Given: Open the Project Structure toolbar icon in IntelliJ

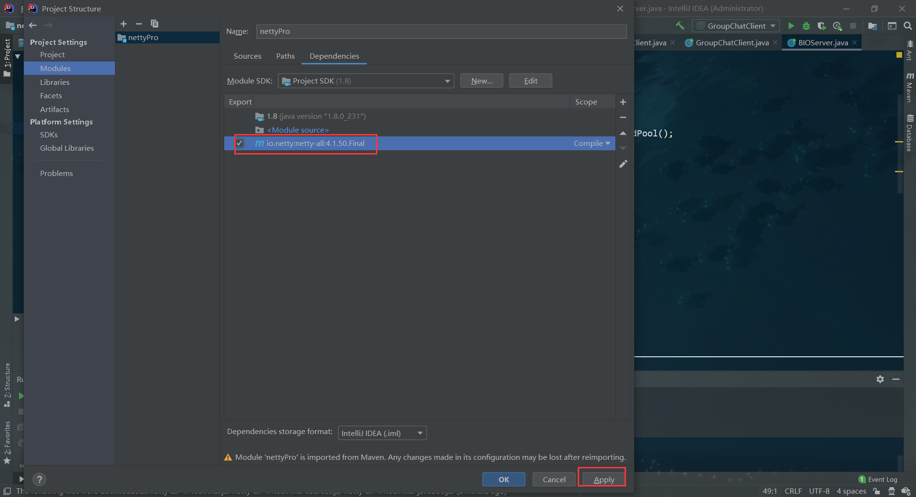Looking at the screenshot, I should [873, 26].
